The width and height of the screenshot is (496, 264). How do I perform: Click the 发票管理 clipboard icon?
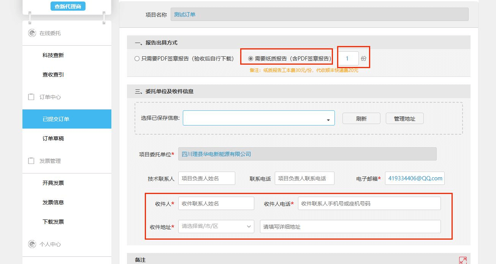pos(32,161)
